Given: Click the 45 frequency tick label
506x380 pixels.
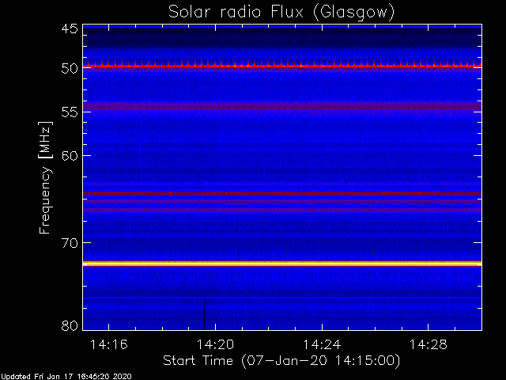Looking at the screenshot, I should [70, 28].
